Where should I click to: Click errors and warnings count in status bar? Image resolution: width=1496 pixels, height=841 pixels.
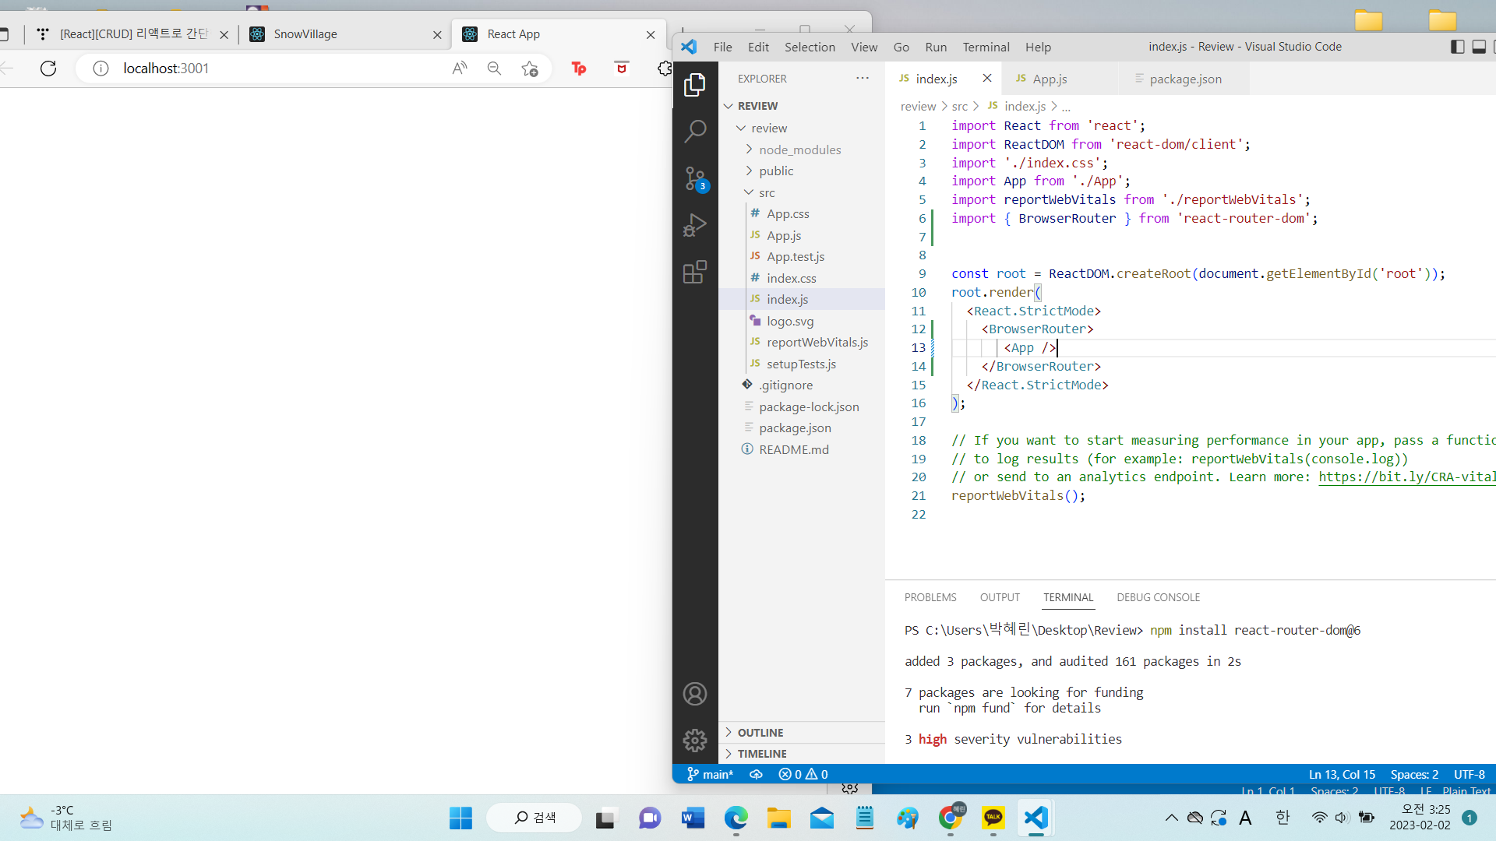[803, 774]
